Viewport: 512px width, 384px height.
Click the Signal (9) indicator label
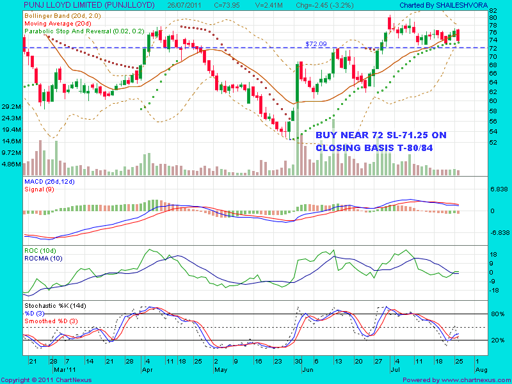coord(39,189)
